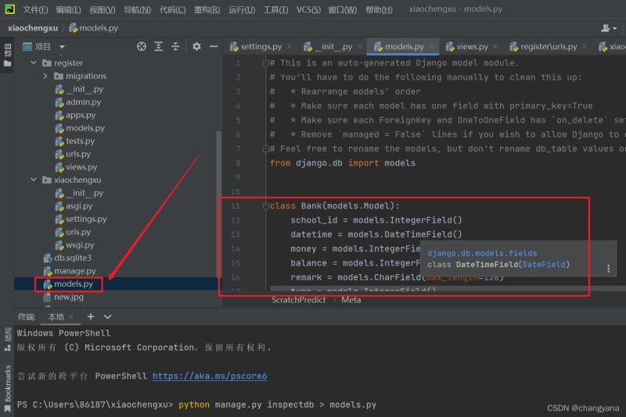Toggle the Bookmarks tool window
This screenshot has height=417, width=626.
click(7, 384)
